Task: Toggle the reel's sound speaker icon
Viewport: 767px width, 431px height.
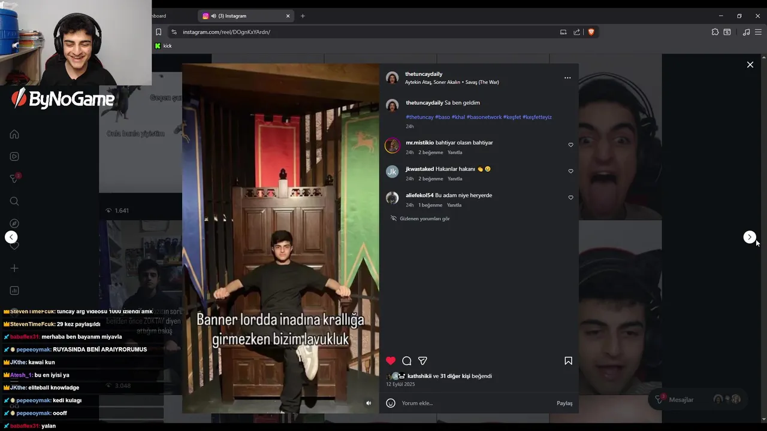Action: point(369,403)
